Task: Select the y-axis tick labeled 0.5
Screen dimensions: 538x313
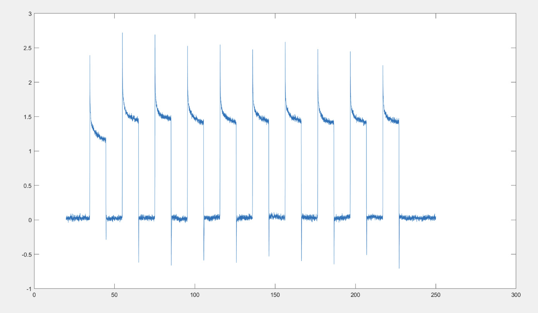Action: click(27, 185)
